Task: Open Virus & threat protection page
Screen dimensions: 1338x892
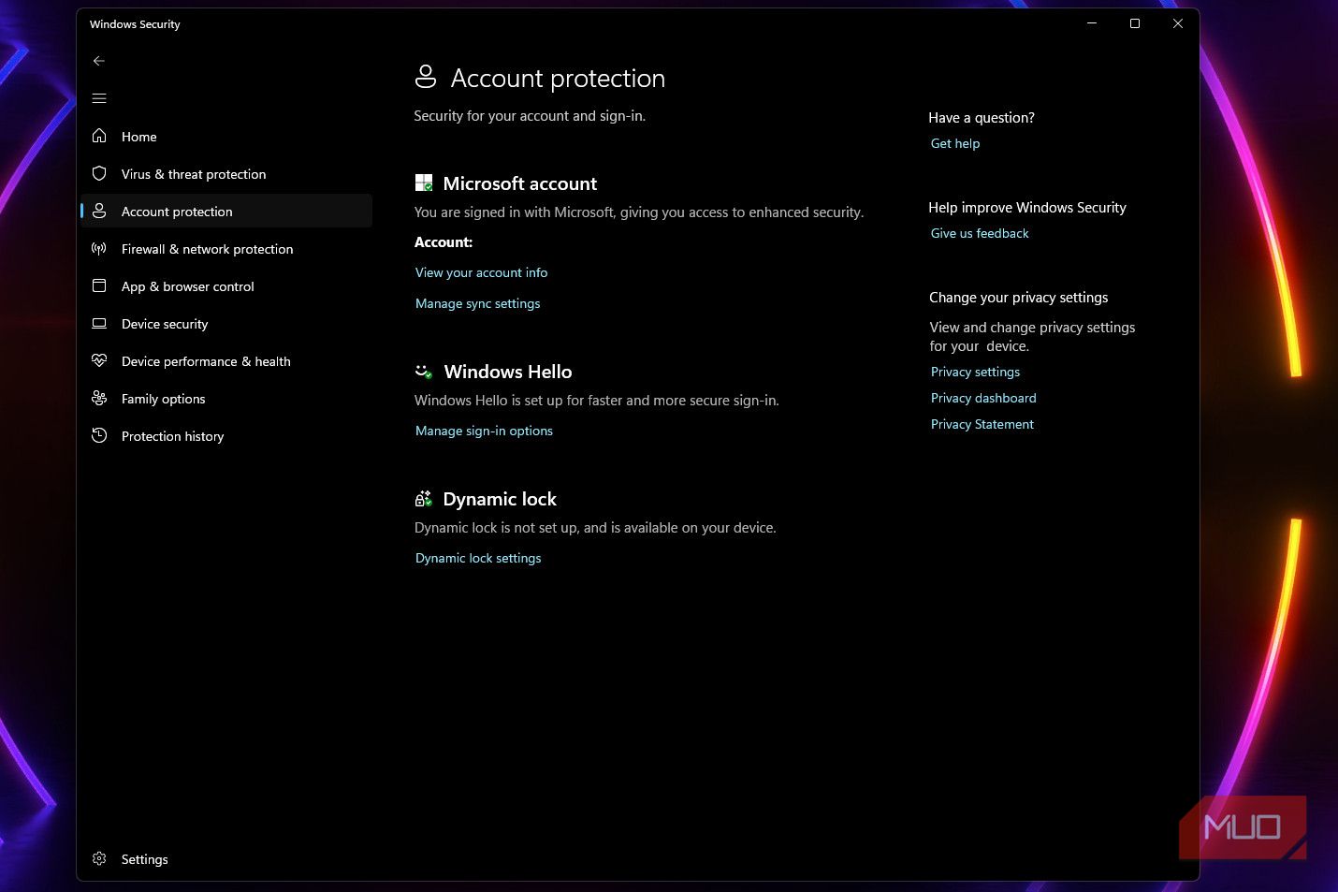Action: point(226,174)
